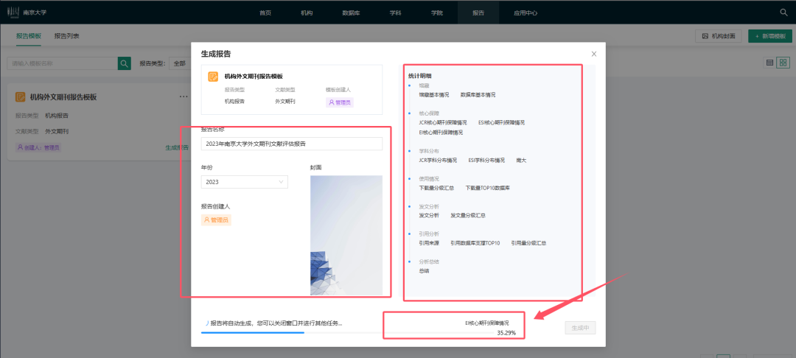The width and height of the screenshot is (796, 358).
Task: Close the 生成报告 dialog
Action: click(x=594, y=54)
